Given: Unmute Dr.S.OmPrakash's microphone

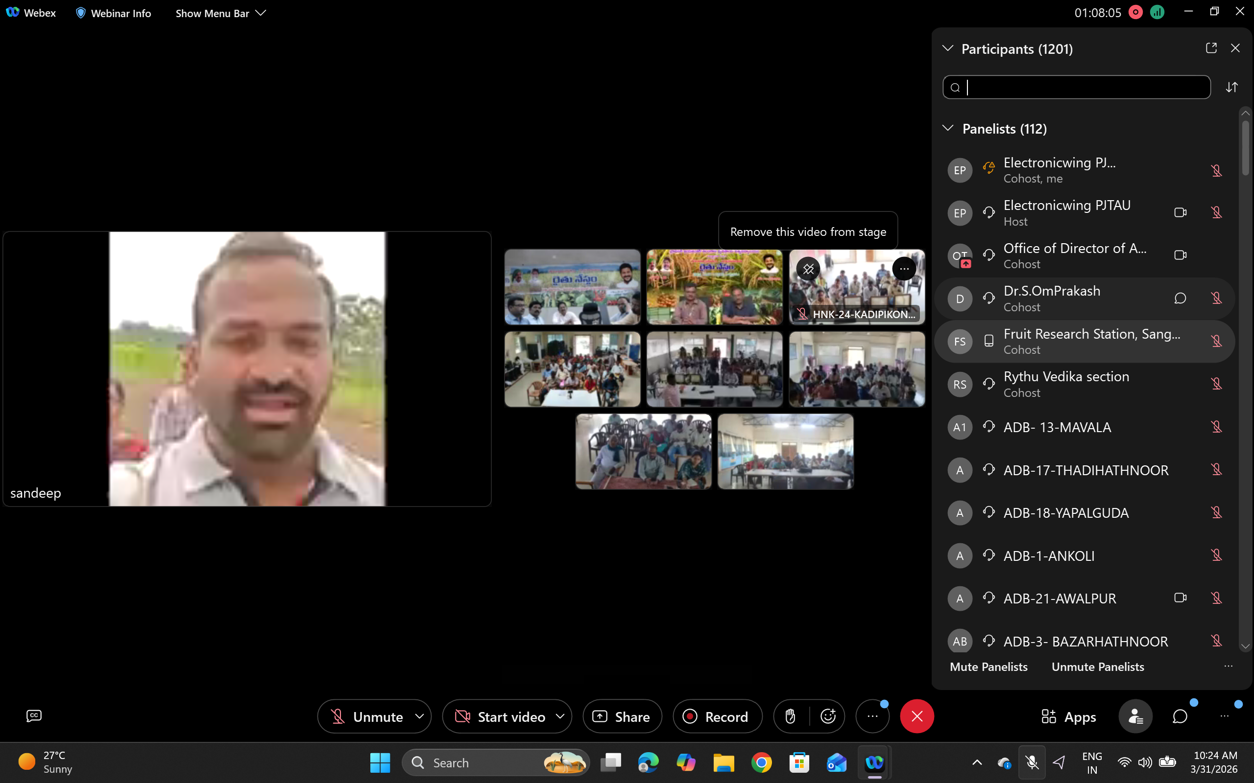Looking at the screenshot, I should pyautogui.click(x=1216, y=299).
